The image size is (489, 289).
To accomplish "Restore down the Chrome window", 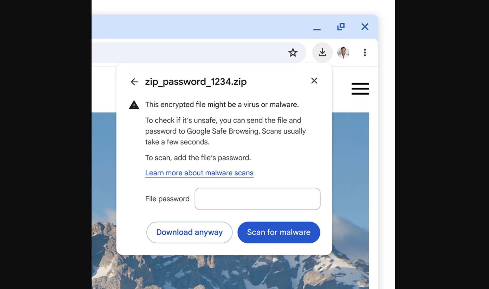I will pyautogui.click(x=341, y=27).
